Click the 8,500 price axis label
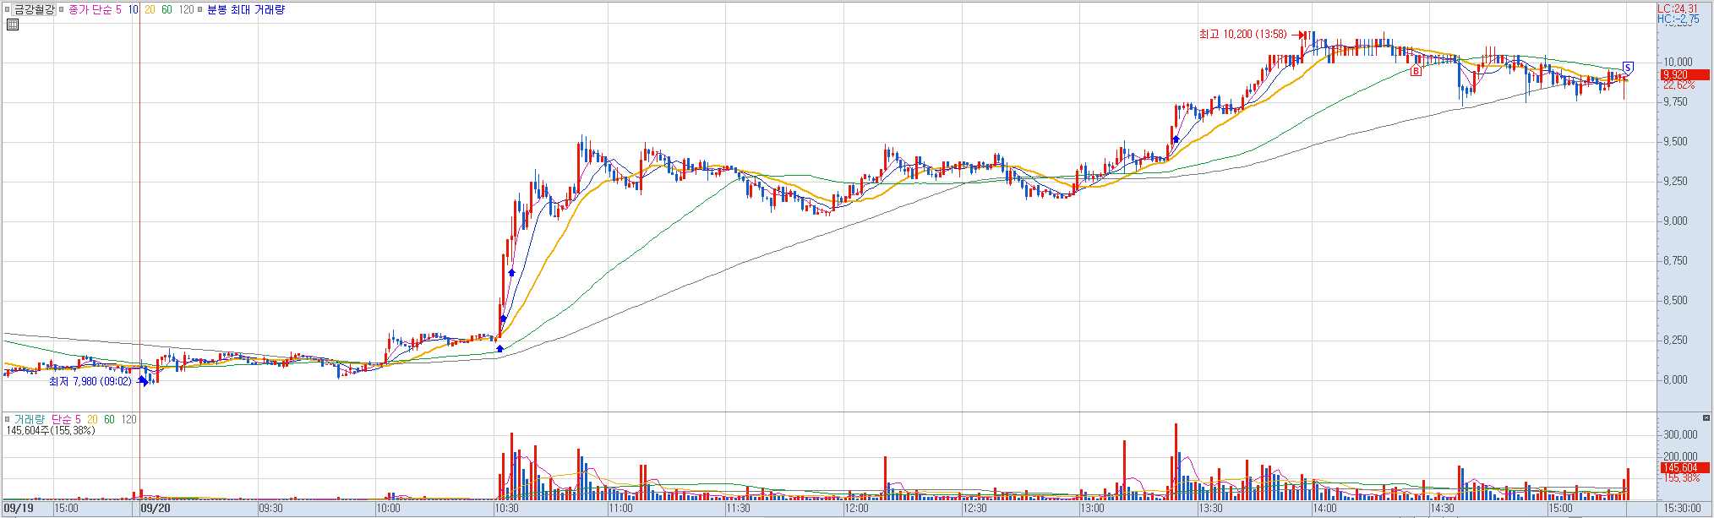This screenshot has width=1714, height=518. click(1675, 301)
